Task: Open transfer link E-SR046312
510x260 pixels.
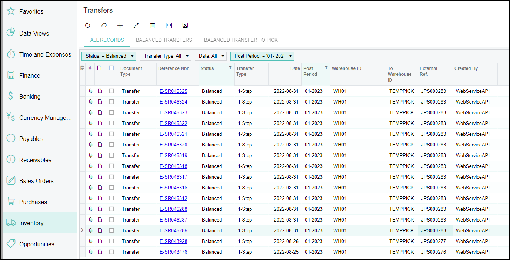Action: coord(173,198)
